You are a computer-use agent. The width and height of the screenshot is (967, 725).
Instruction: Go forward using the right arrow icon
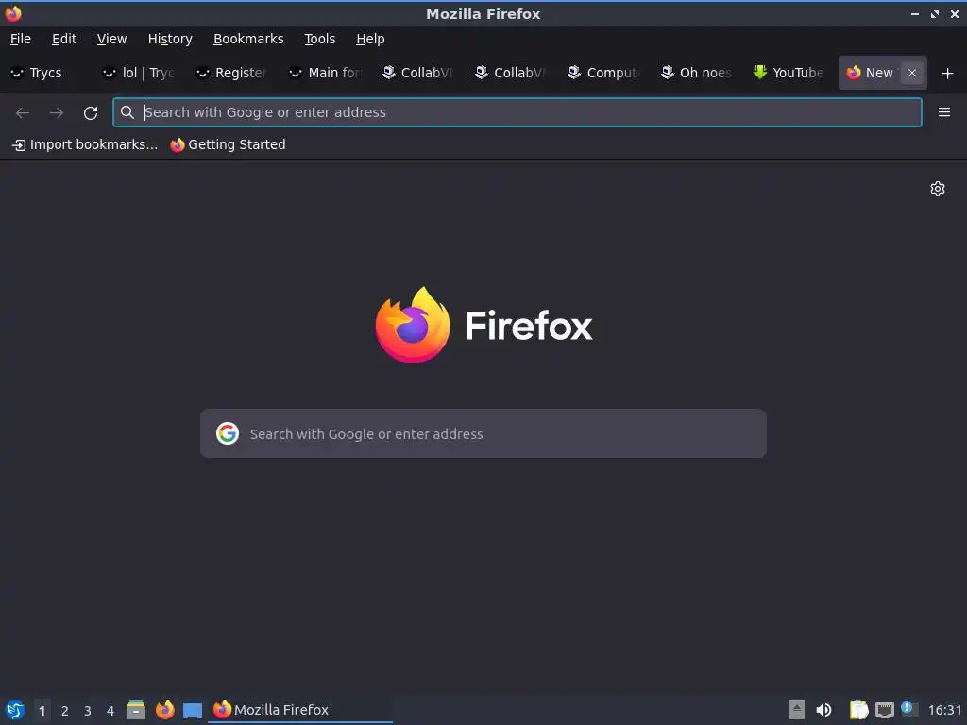click(x=57, y=113)
